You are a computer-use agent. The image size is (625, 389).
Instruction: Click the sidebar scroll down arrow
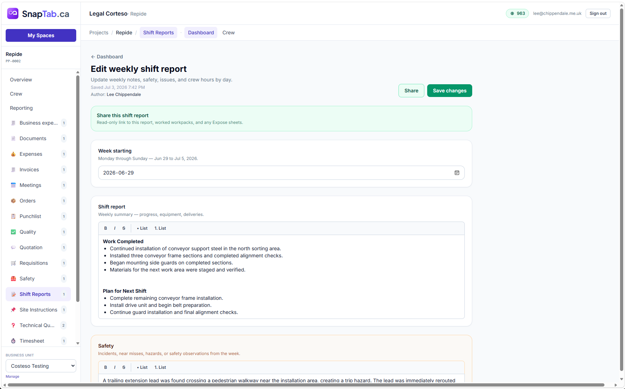point(78,343)
